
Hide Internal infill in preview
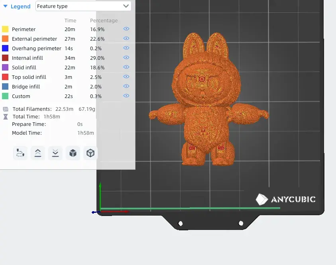[126, 58]
